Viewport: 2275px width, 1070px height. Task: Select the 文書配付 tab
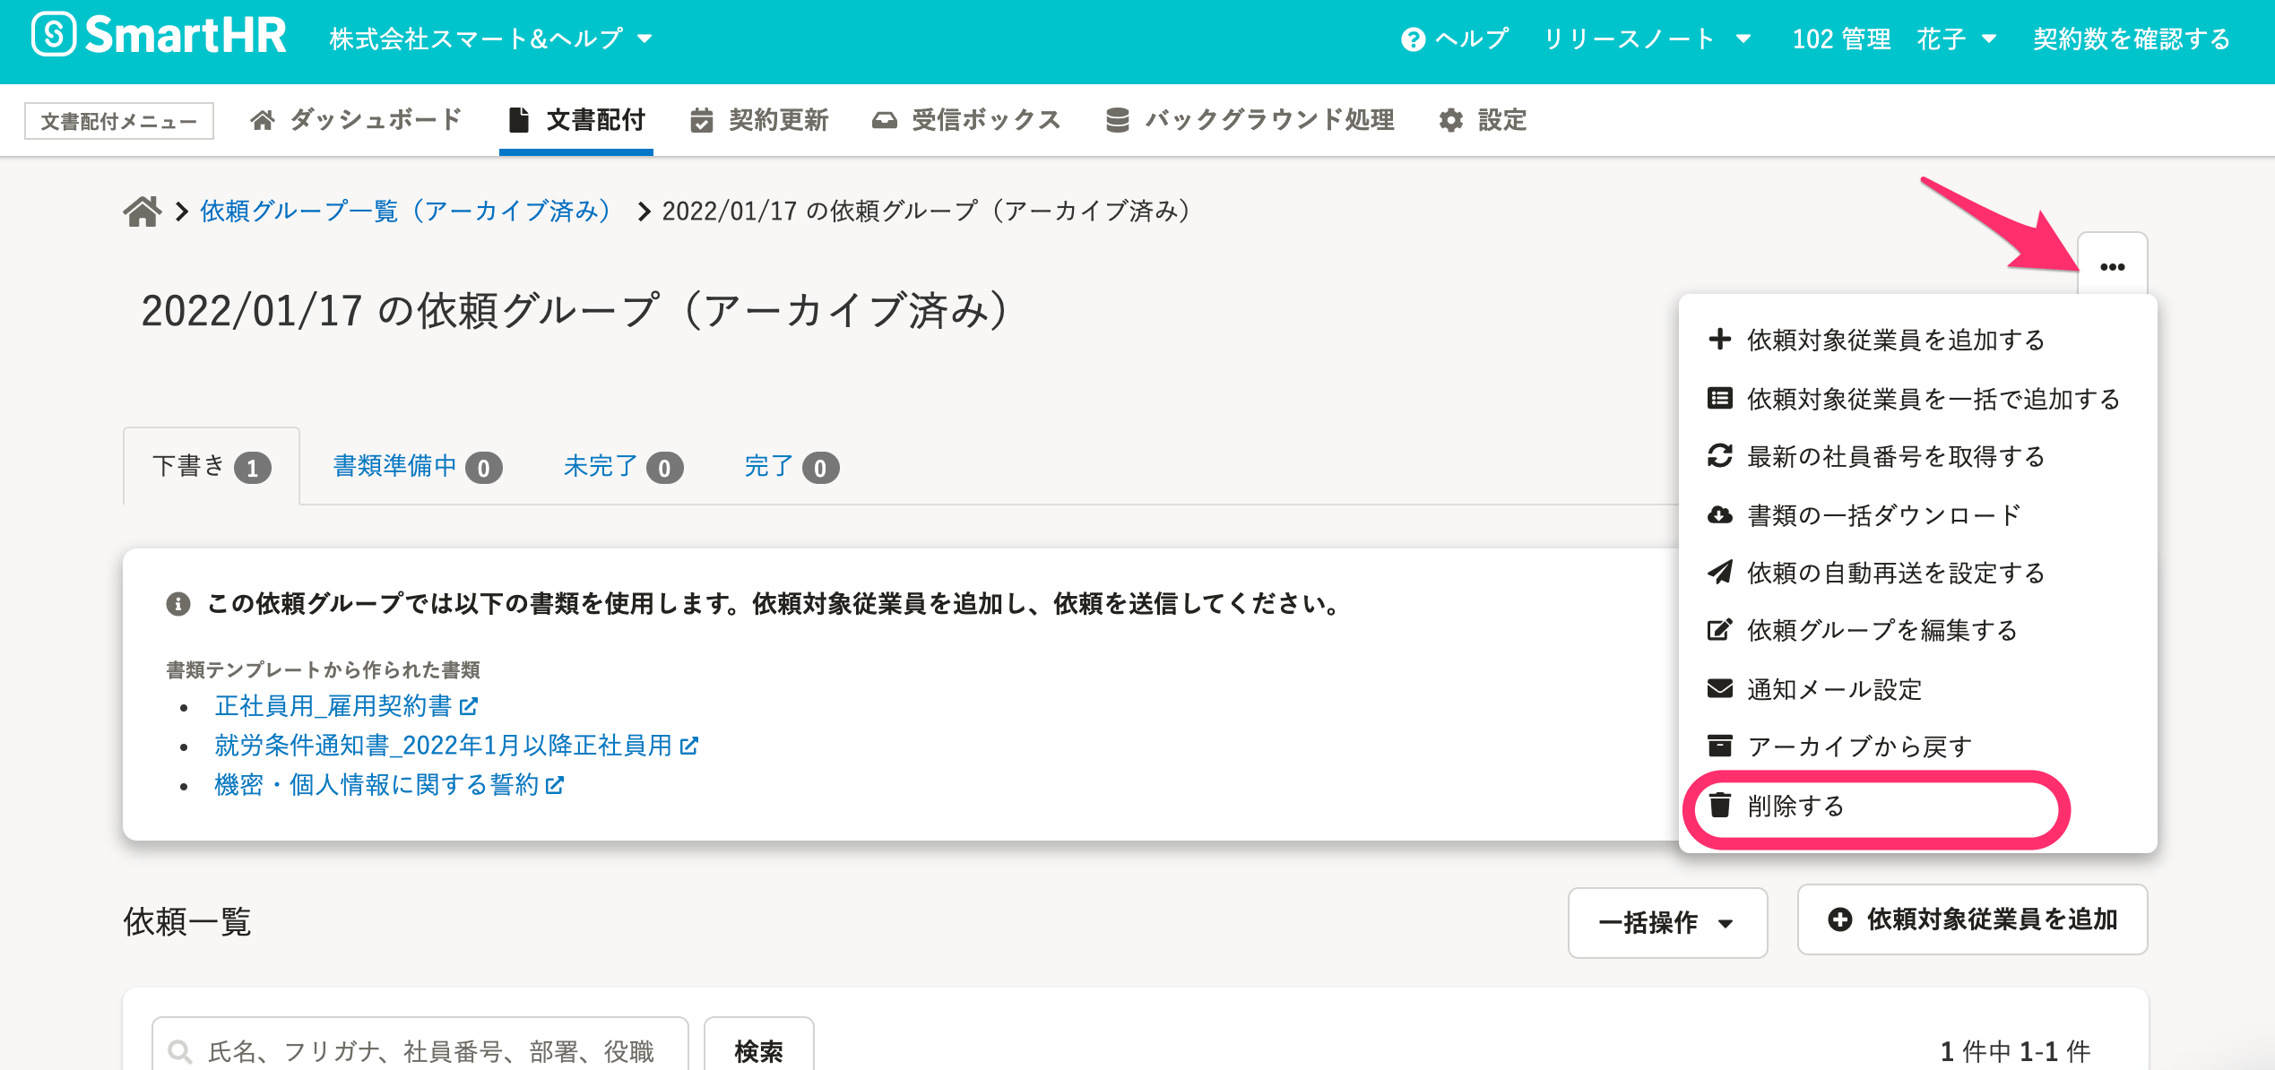(x=576, y=120)
